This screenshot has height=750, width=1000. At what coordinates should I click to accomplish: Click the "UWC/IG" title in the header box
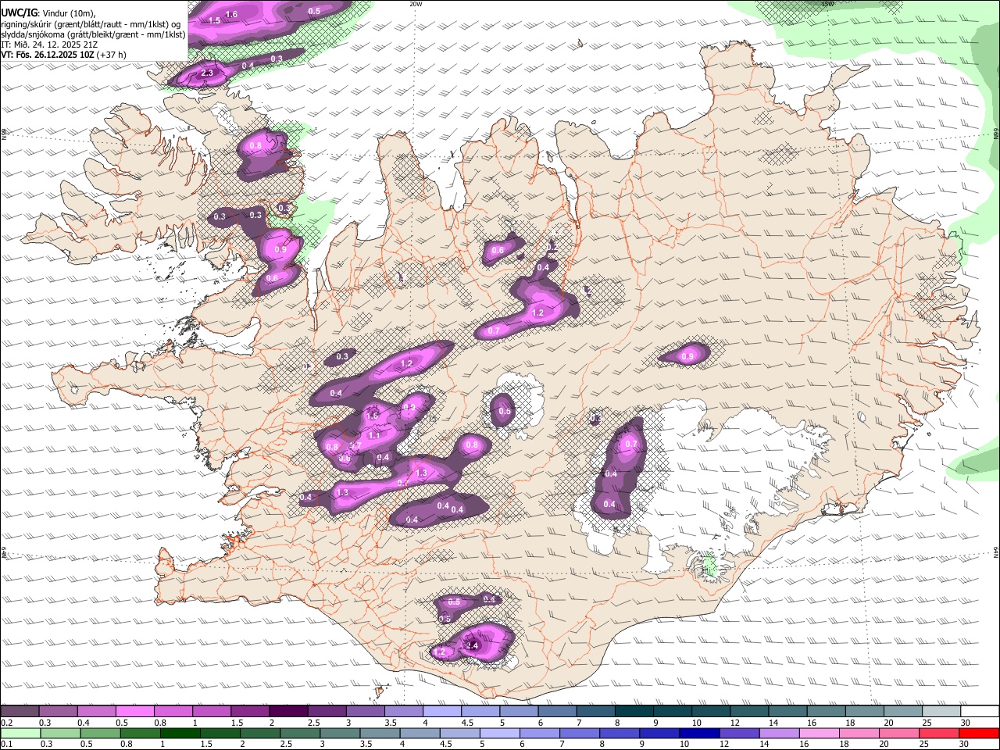point(19,12)
